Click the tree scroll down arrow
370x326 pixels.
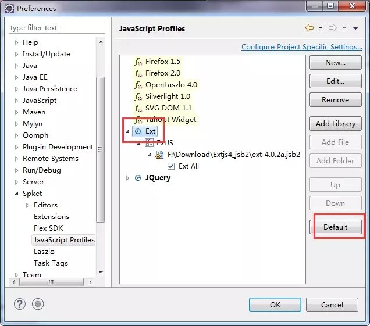pyautogui.click(x=101, y=273)
